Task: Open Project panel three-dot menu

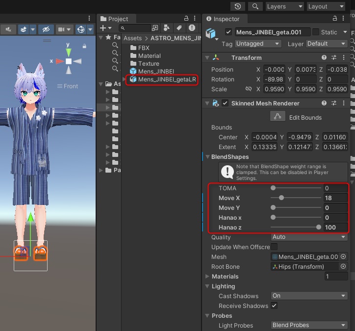Action: click(x=195, y=18)
